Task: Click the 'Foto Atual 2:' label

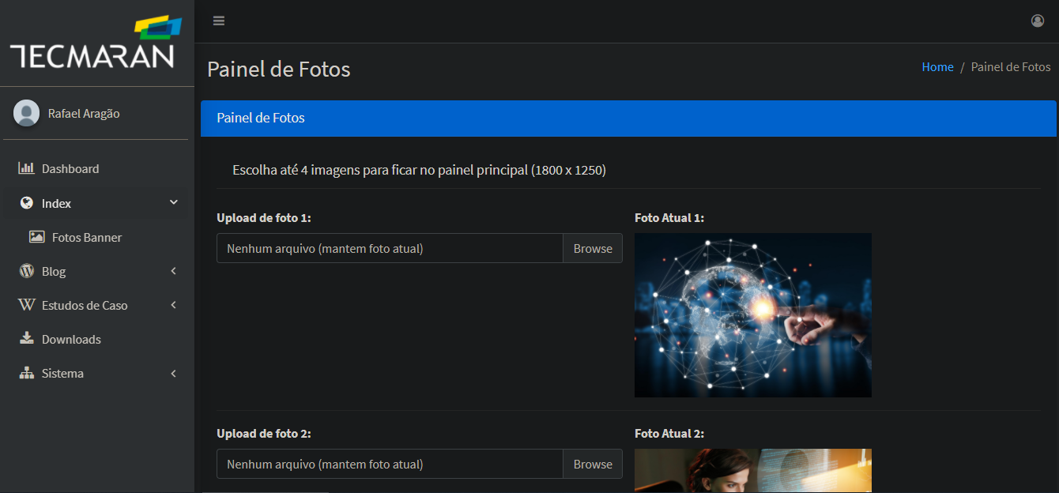Action: click(669, 434)
